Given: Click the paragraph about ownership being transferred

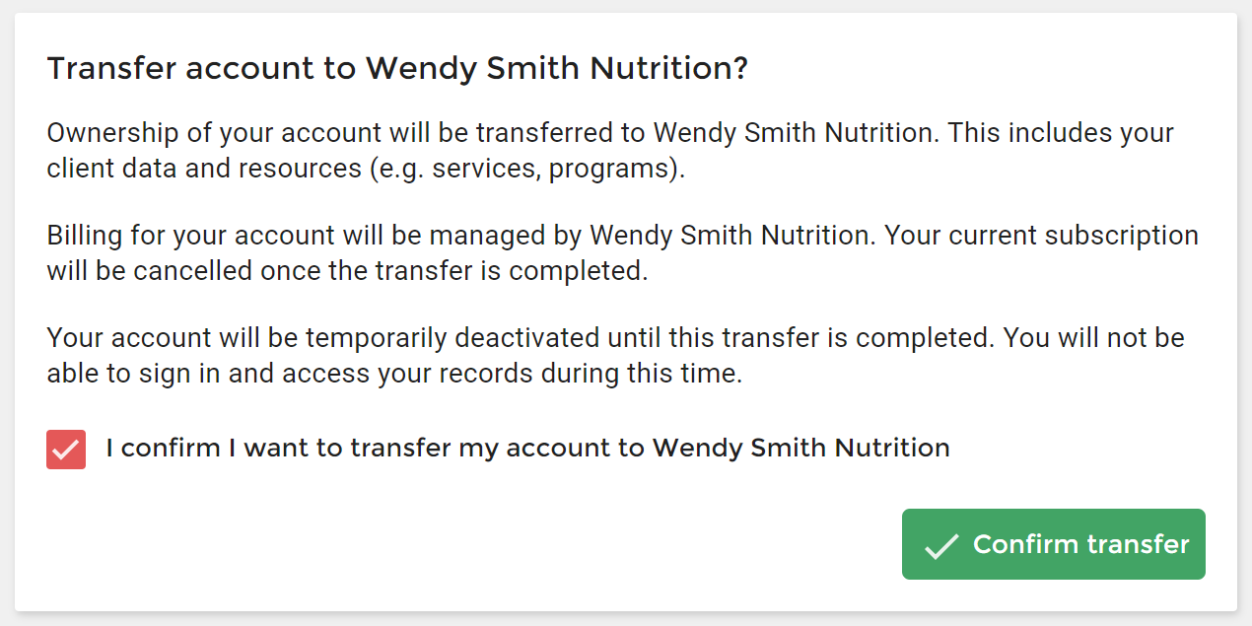Looking at the screenshot, I should pos(611,151).
